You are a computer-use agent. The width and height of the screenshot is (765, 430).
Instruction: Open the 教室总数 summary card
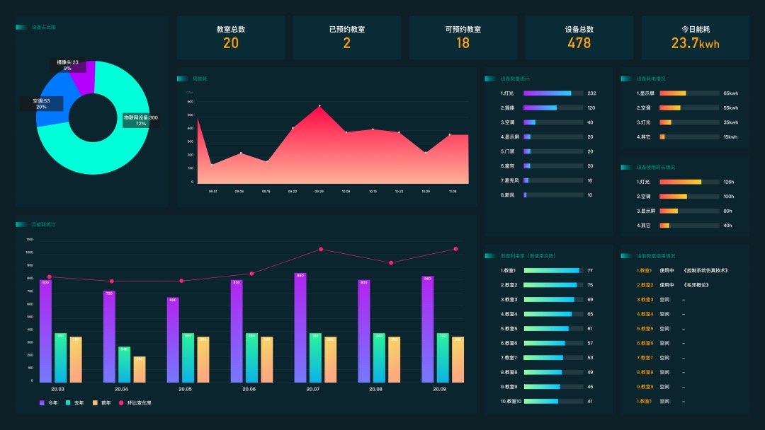(x=231, y=37)
